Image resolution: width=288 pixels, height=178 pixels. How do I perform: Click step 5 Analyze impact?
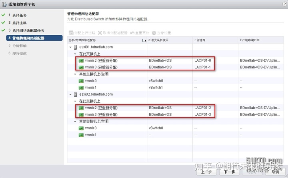click(18, 46)
